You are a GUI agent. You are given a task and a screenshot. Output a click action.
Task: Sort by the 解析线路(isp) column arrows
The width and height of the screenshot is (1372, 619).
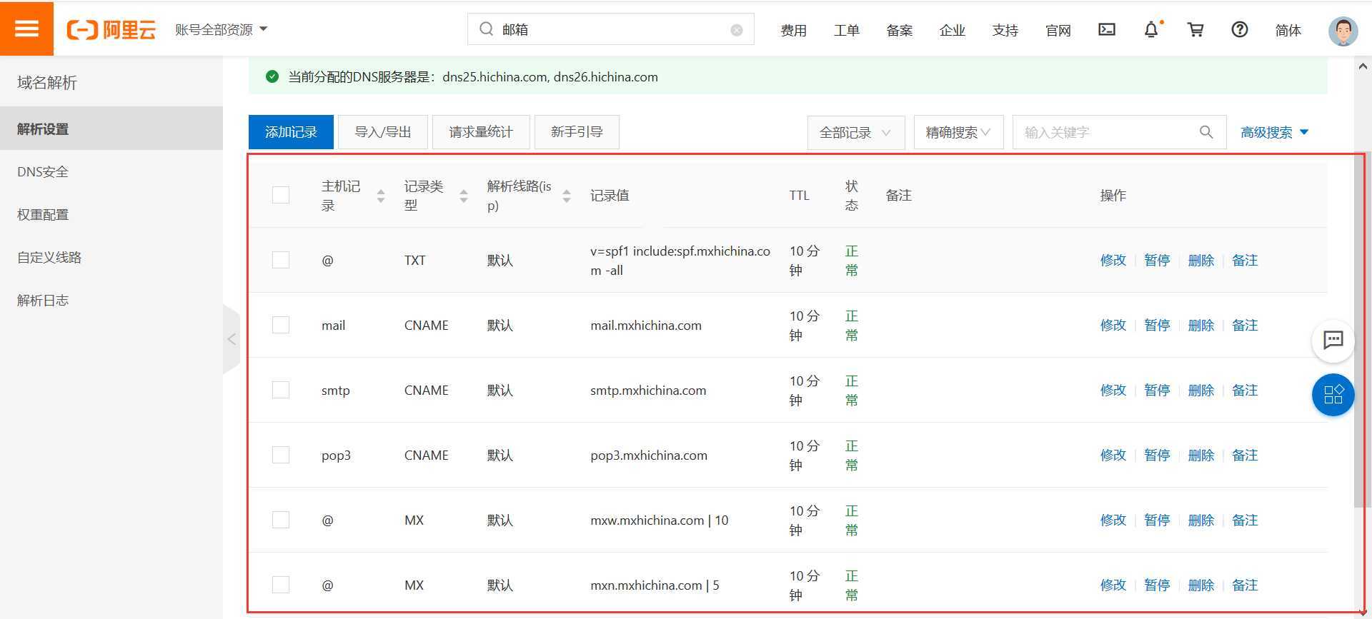567,196
